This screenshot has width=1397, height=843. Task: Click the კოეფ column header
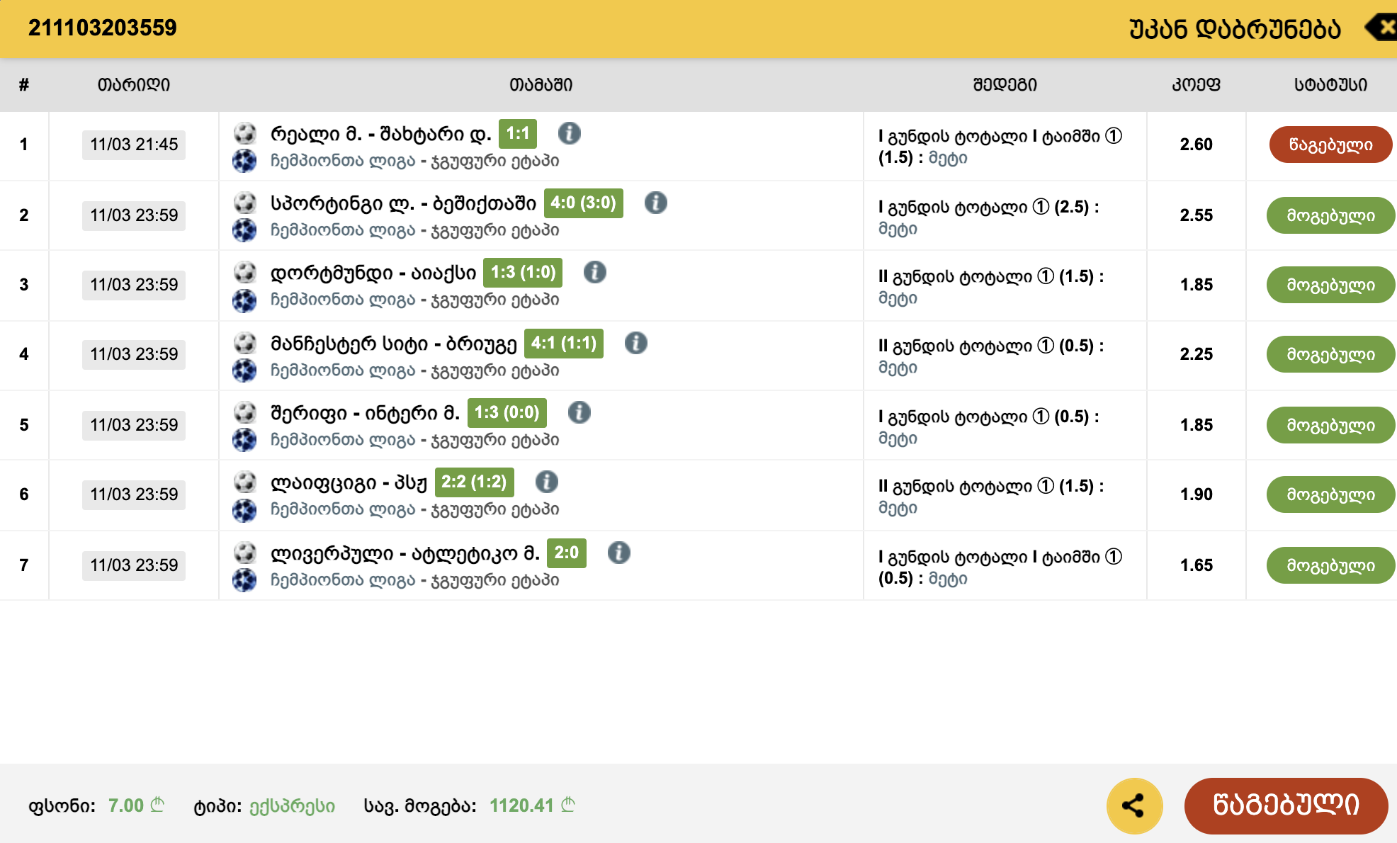click(1196, 85)
